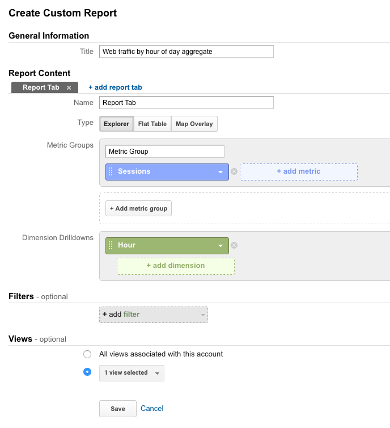This screenshot has height=428, width=390.
Task: Open the Hour dimension dropdown arrow
Action: (220, 246)
